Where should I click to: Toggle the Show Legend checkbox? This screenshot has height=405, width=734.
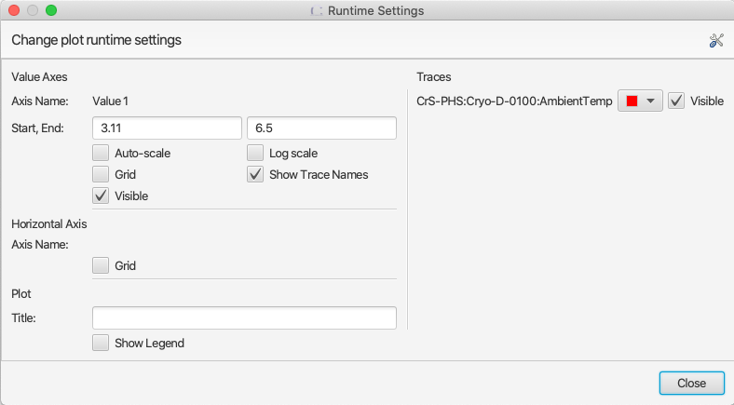(x=101, y=343)
